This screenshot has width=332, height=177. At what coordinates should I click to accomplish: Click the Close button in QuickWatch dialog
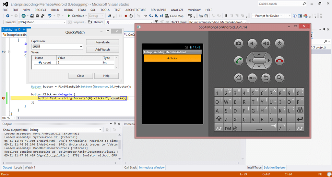(81, 76)
